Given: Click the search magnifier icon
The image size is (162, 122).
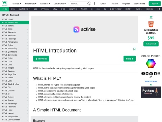Looking at the screenshot, I should (88, 4).
